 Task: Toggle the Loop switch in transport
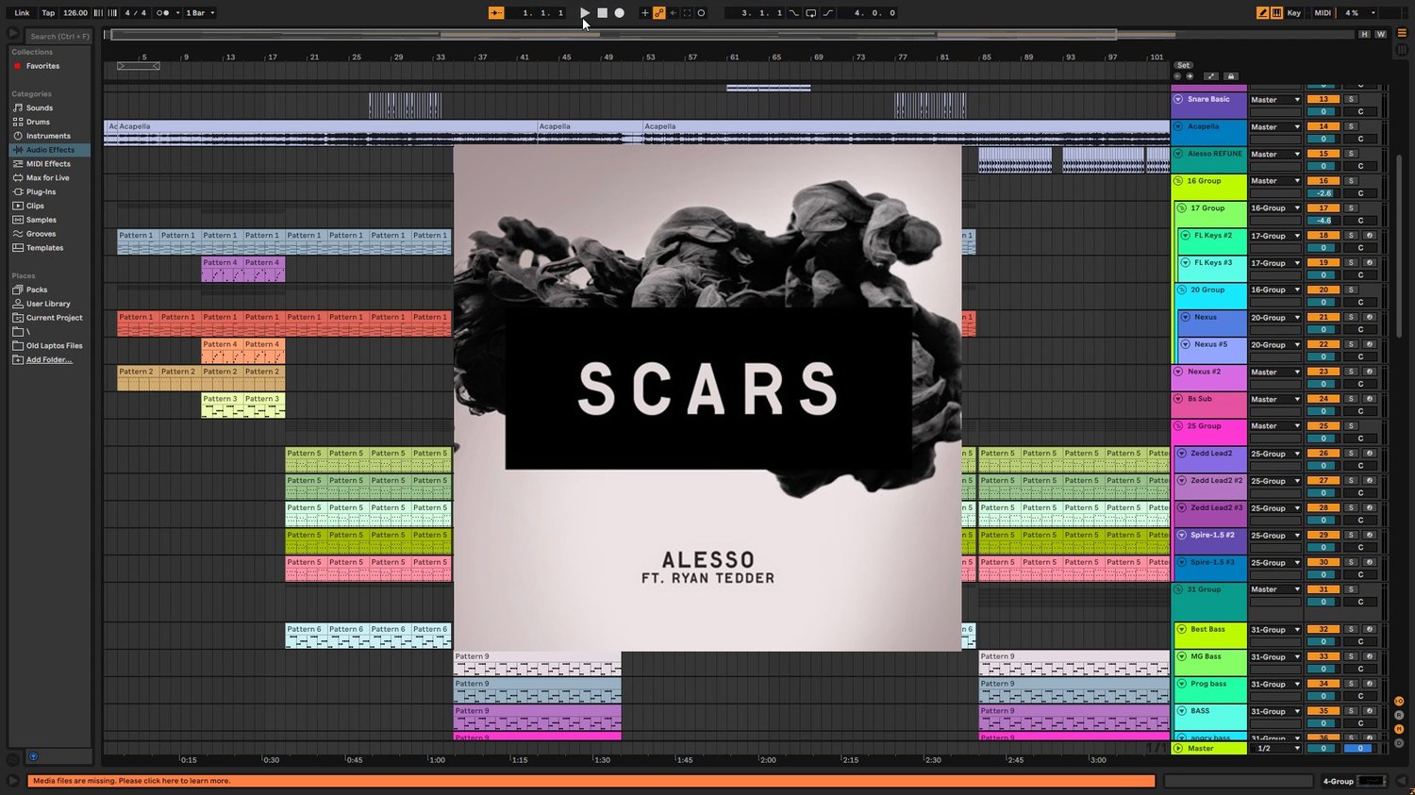(x=810, y=13)
